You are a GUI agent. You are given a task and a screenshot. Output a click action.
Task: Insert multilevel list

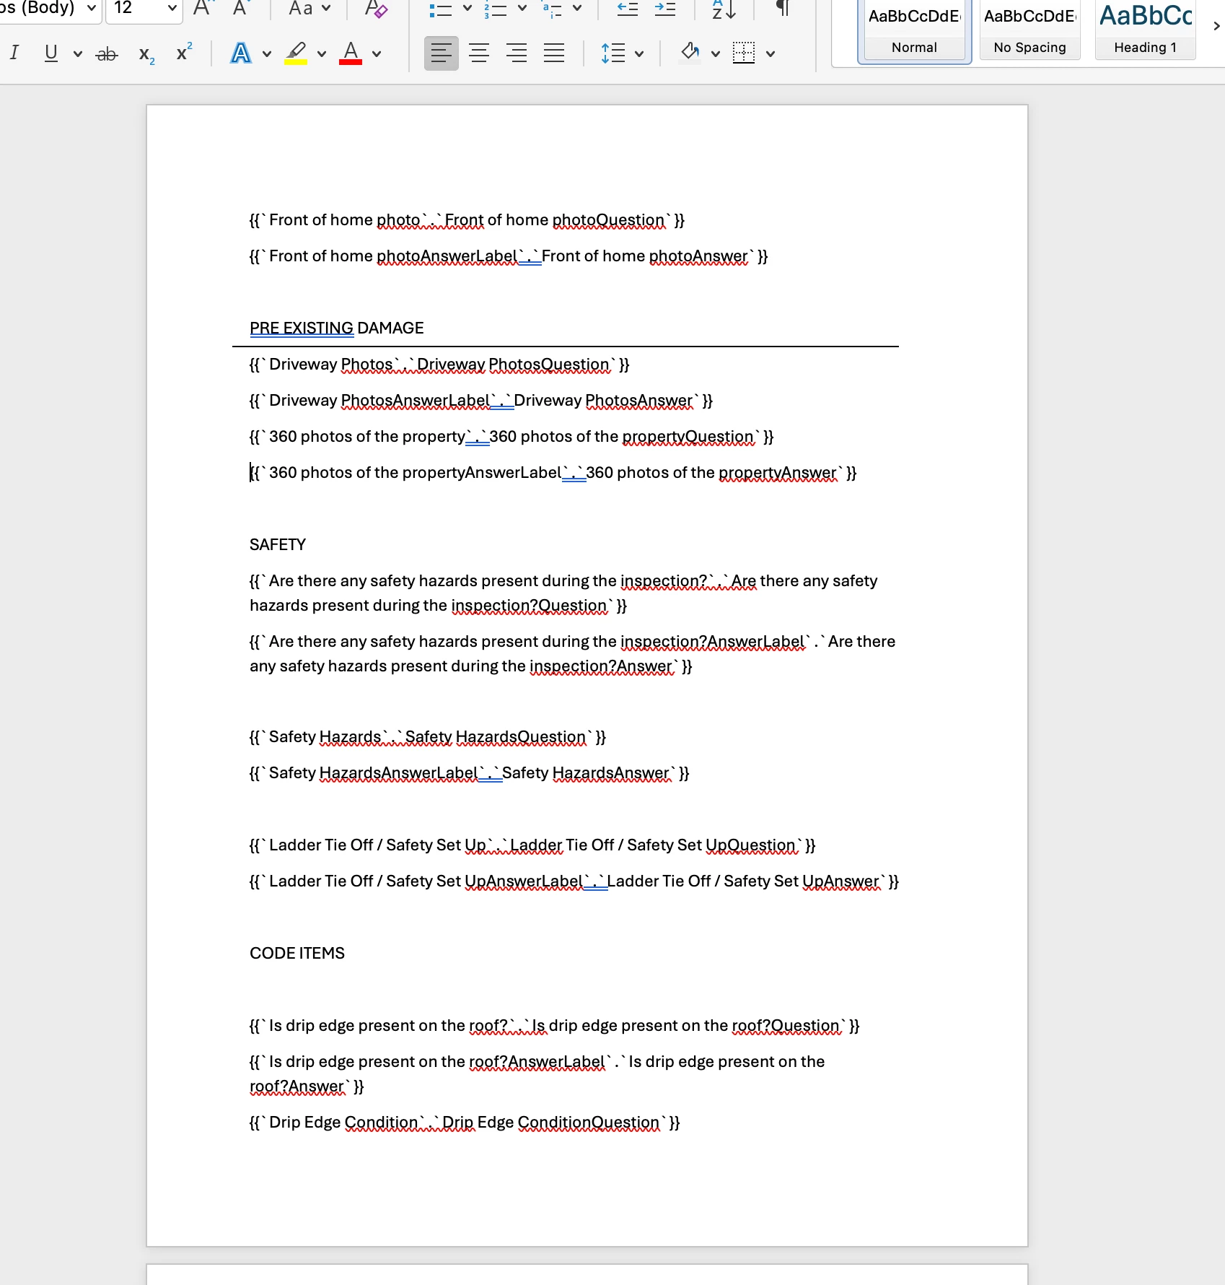coord(552,9)
